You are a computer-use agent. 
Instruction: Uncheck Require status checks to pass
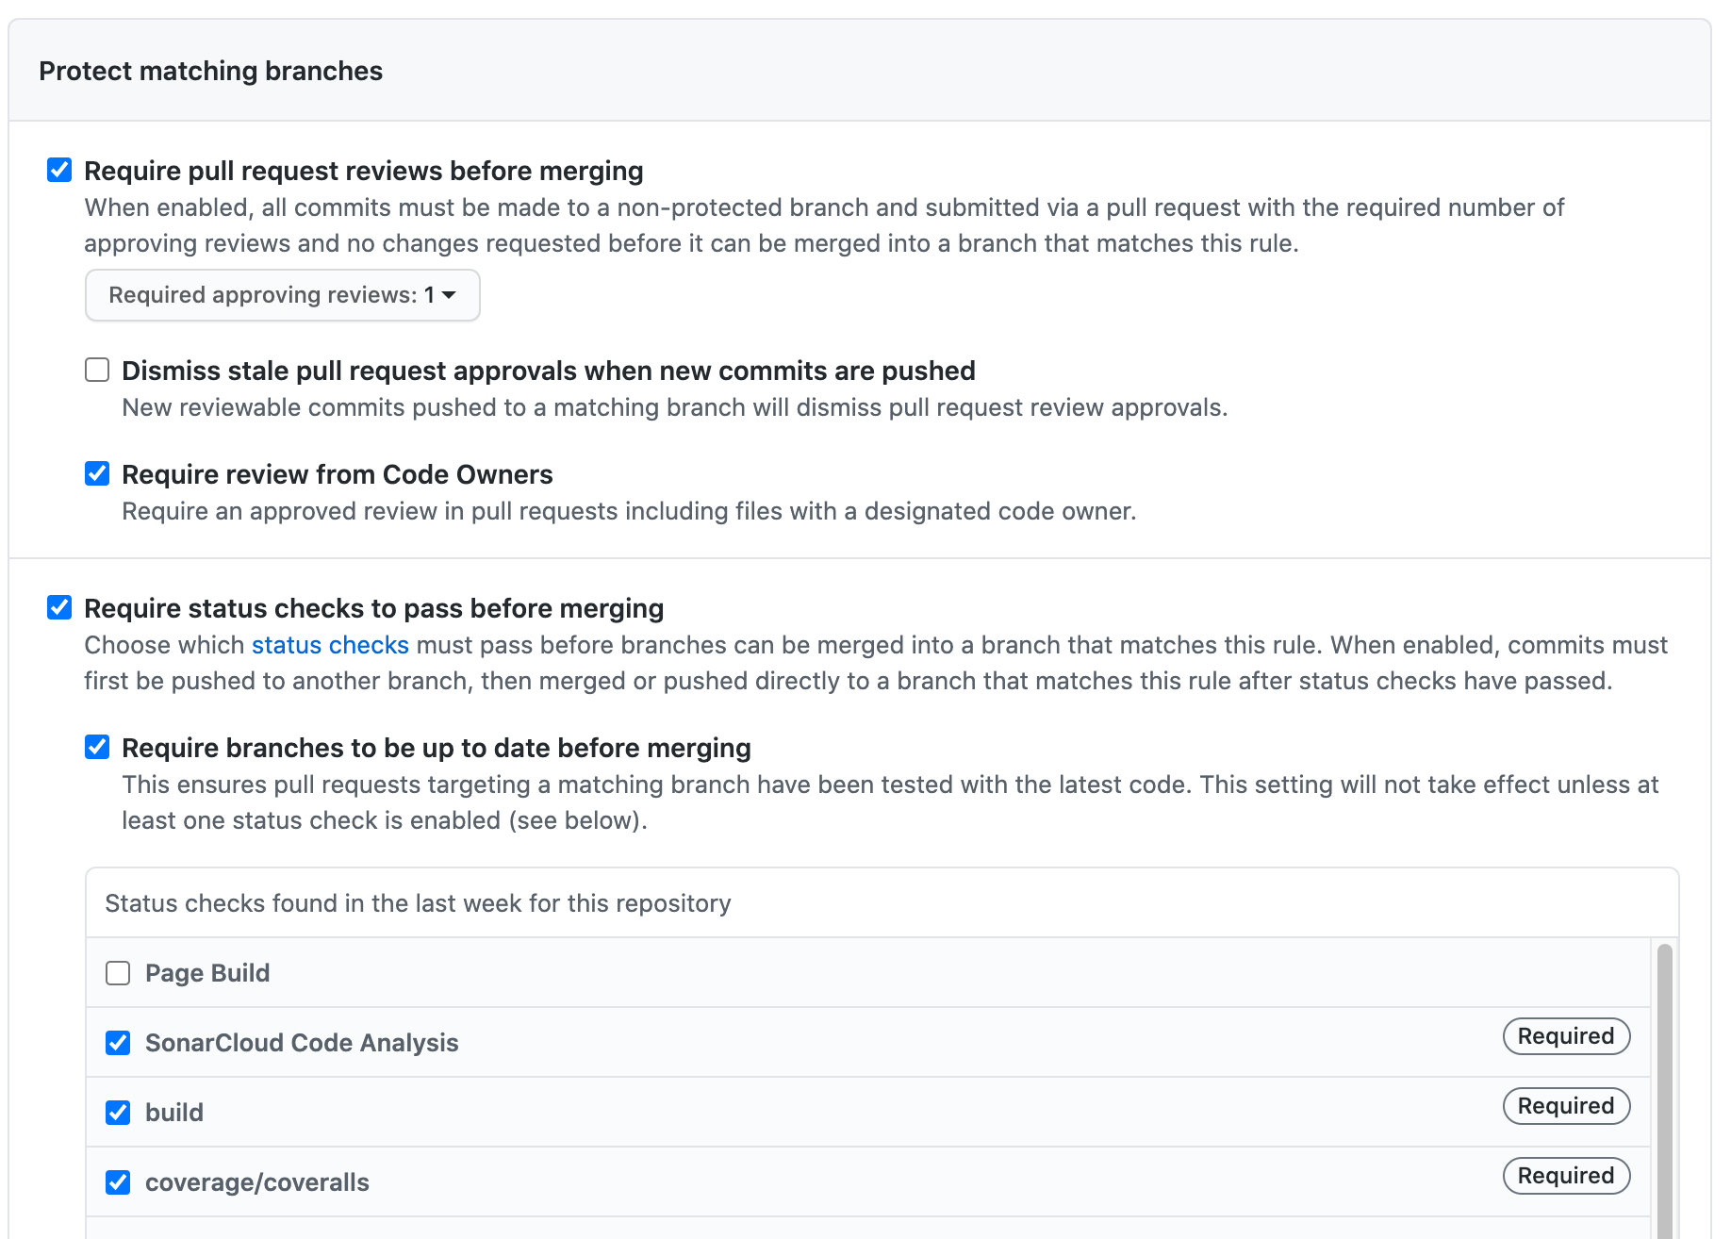pos(59,608)
